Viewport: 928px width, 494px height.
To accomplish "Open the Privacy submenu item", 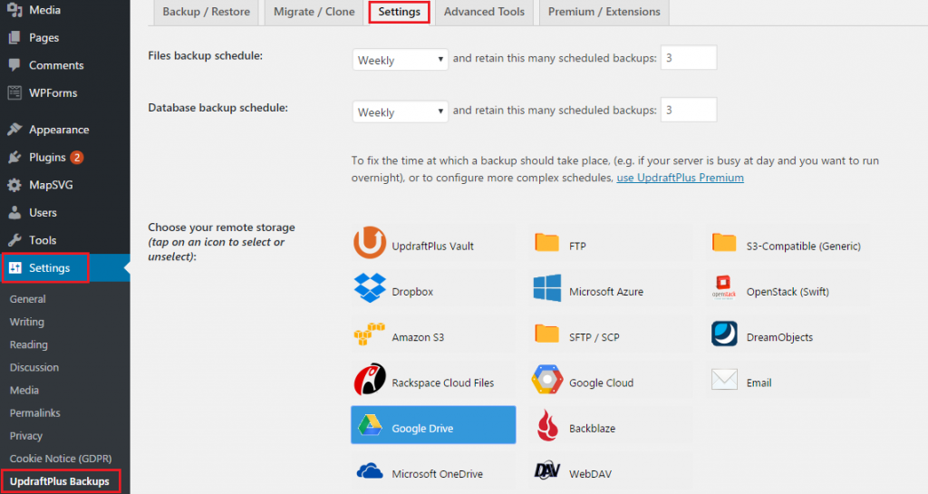I will coord(26,436).
